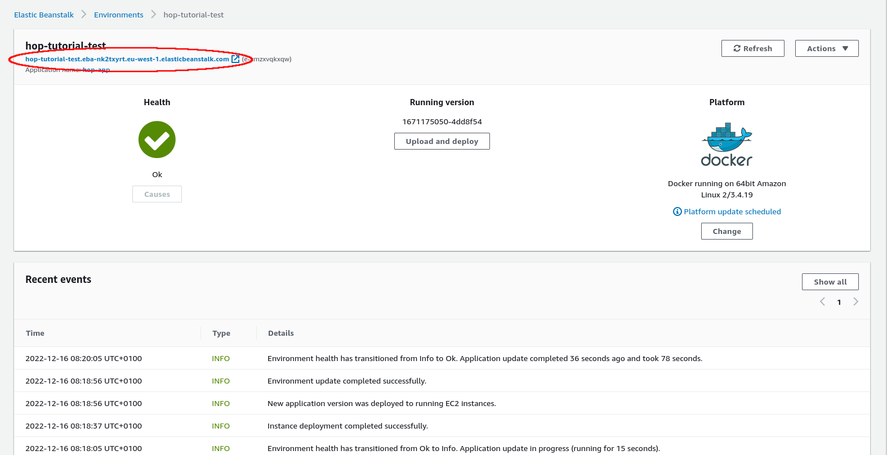887x455 pixels.
Task: Select 'Environment health has transitioned from Ok to Info' details
Action: click(463, 448)
